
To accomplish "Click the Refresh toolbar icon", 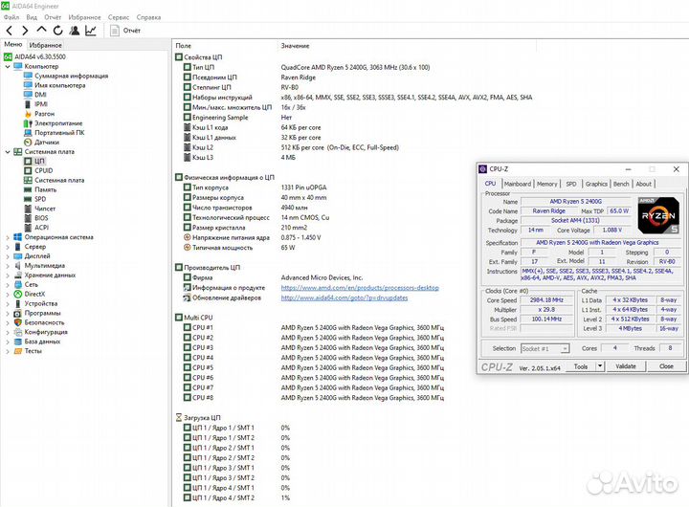I will [58, 31].
